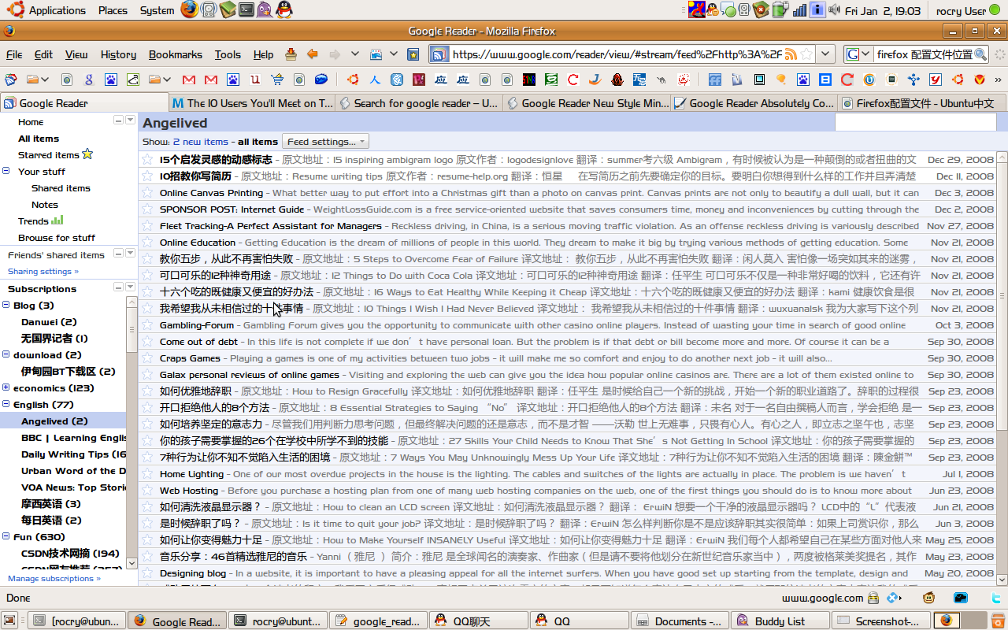This screenshot has width=1008, height=630.
Task: Open the orange Ubuntu logo bookmark after the separator
Action: [353, 80]
